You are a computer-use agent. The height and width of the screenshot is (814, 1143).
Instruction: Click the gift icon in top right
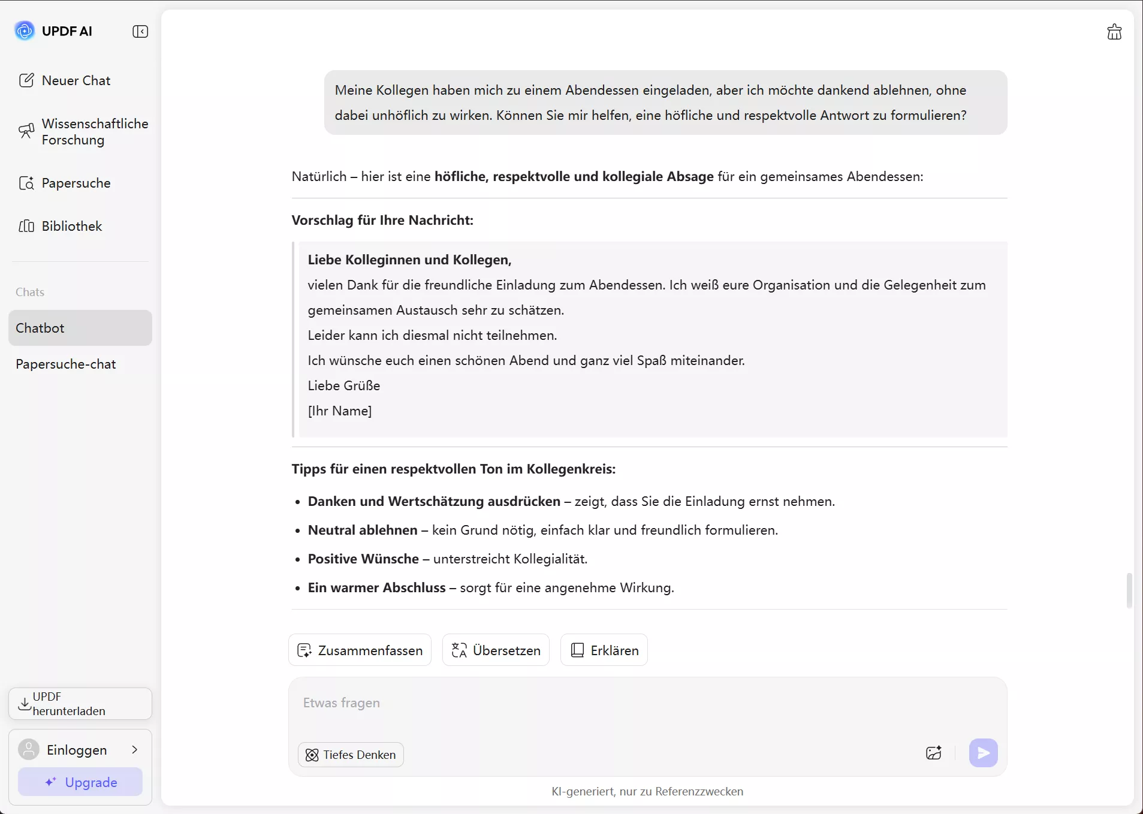coord(1114,32)
